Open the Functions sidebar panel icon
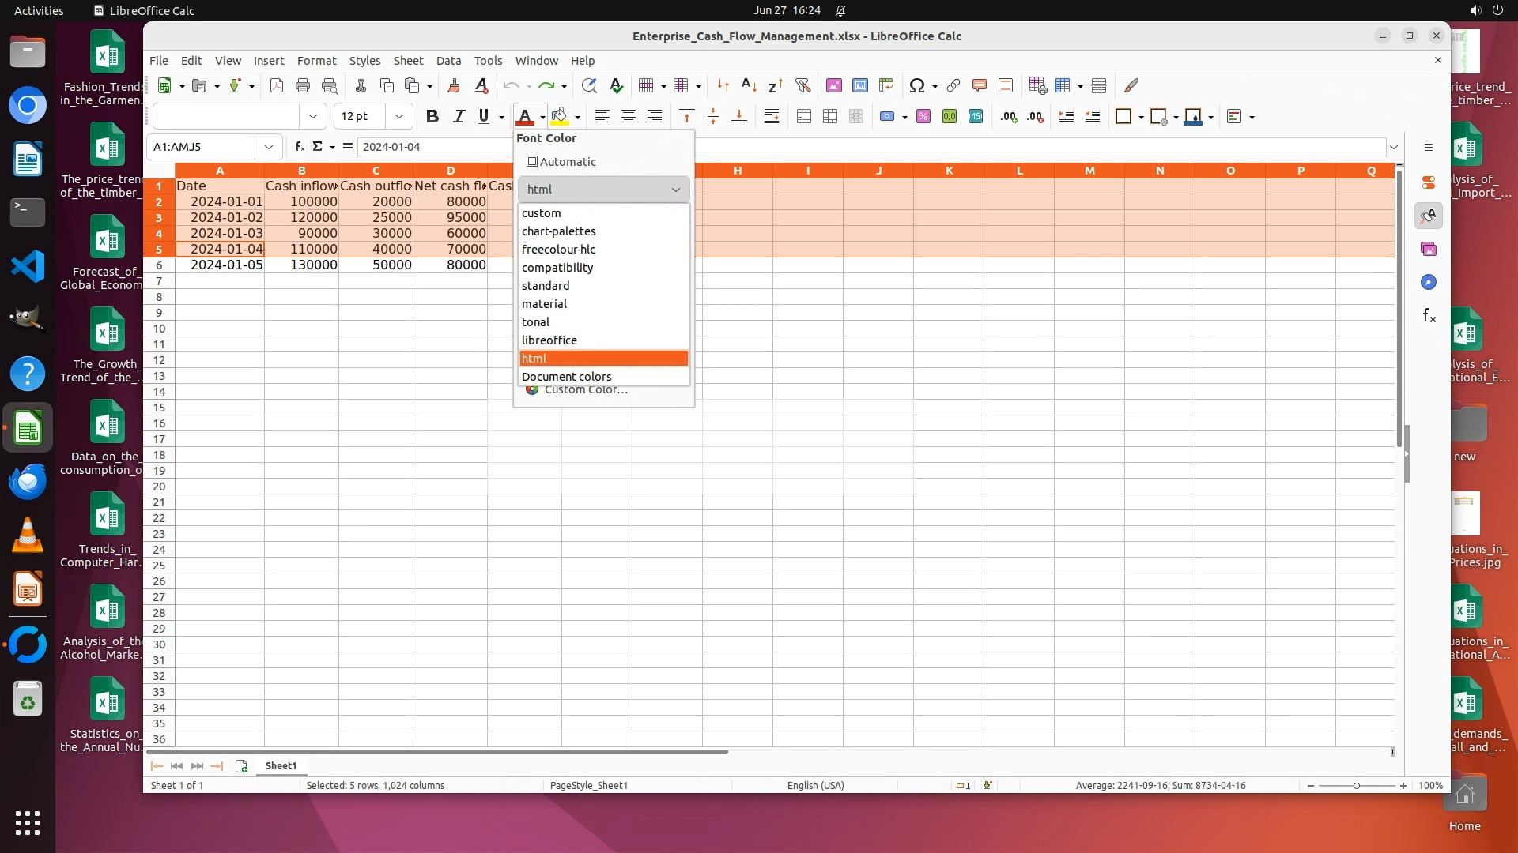 (x=1429, y=316)
